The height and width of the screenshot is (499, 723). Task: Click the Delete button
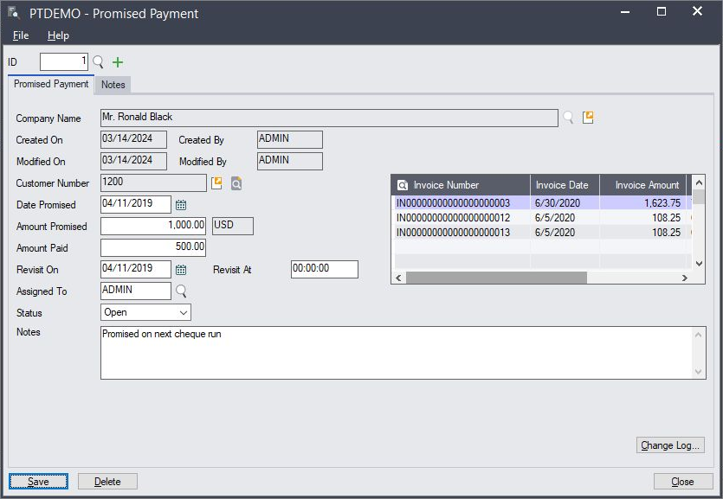(x=107, y=482)
